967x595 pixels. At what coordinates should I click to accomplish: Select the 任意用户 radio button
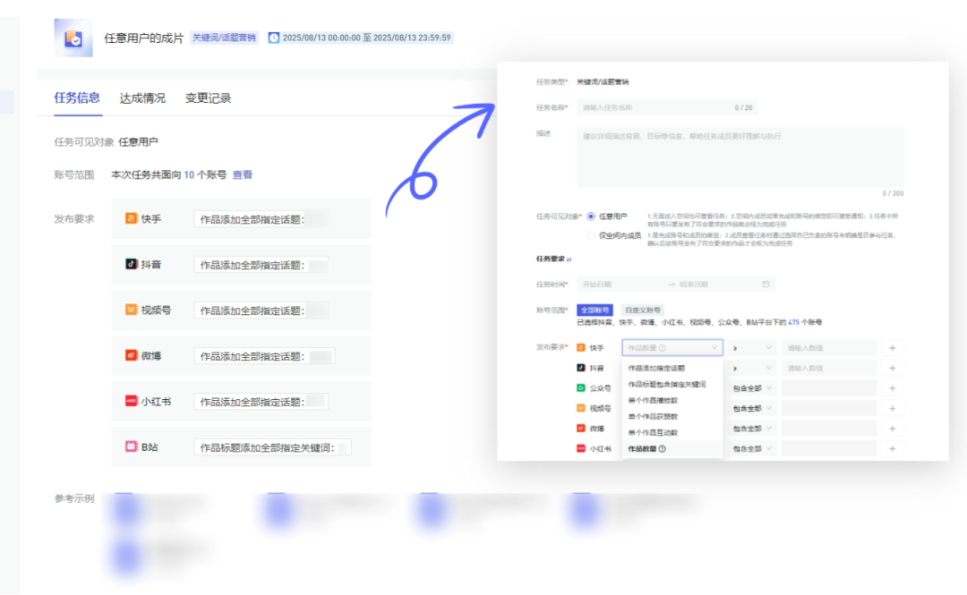click(x=591, y=217)
